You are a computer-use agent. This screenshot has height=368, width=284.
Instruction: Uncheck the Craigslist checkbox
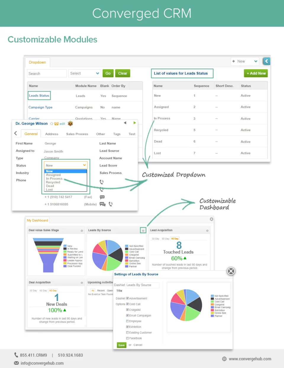point(128,310)
